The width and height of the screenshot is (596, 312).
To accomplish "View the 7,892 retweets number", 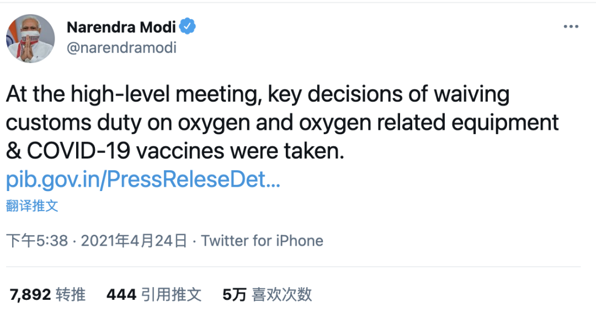I will click(x=30, y=295).
